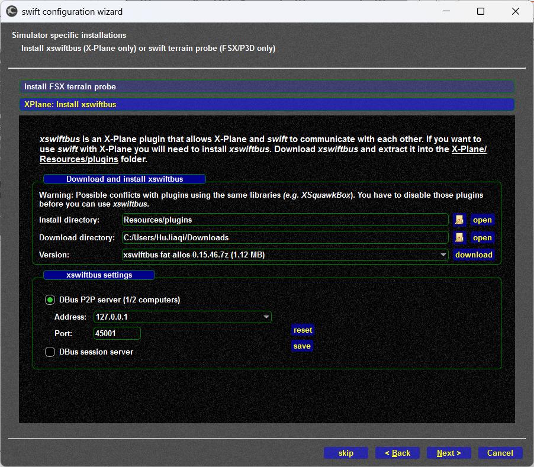Click the Download directory input field
Image resolution: width=534 pixels, height=467 pixels.
pyautogui.click(x=285, y=237)
